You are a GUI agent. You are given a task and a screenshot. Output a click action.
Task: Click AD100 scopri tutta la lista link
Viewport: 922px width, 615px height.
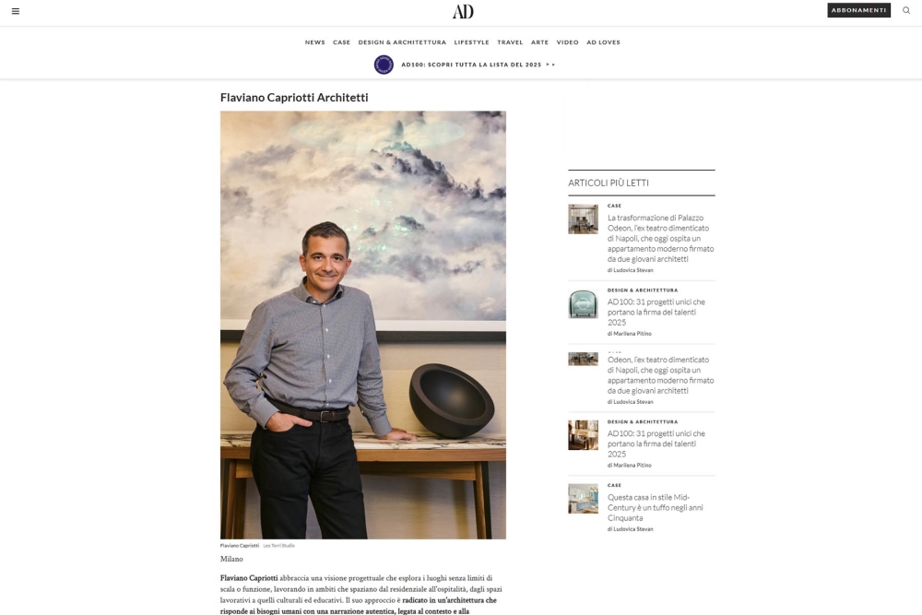pos(478,65)
